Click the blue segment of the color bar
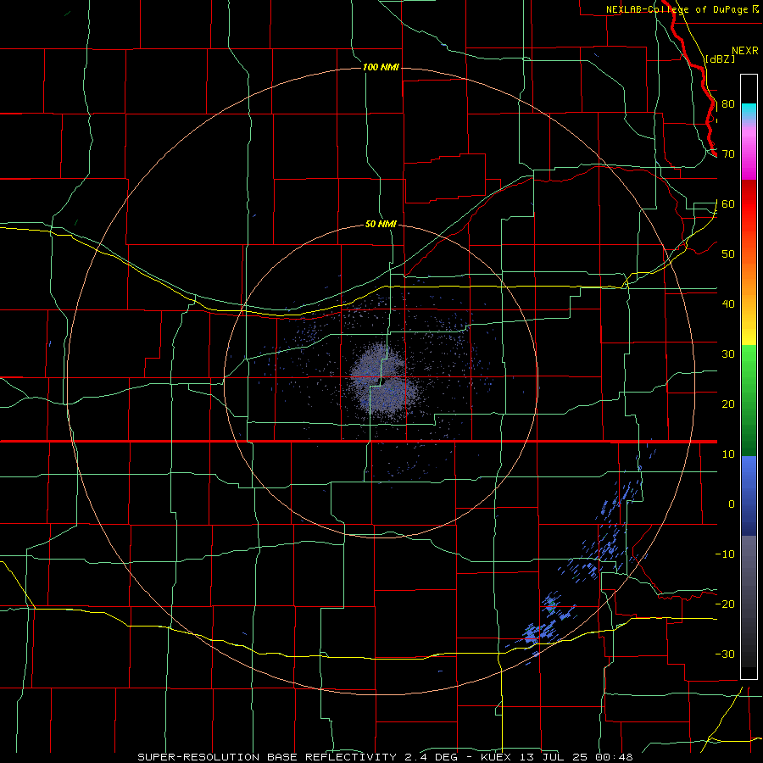 pyautogui.click(x=749, y=494)
